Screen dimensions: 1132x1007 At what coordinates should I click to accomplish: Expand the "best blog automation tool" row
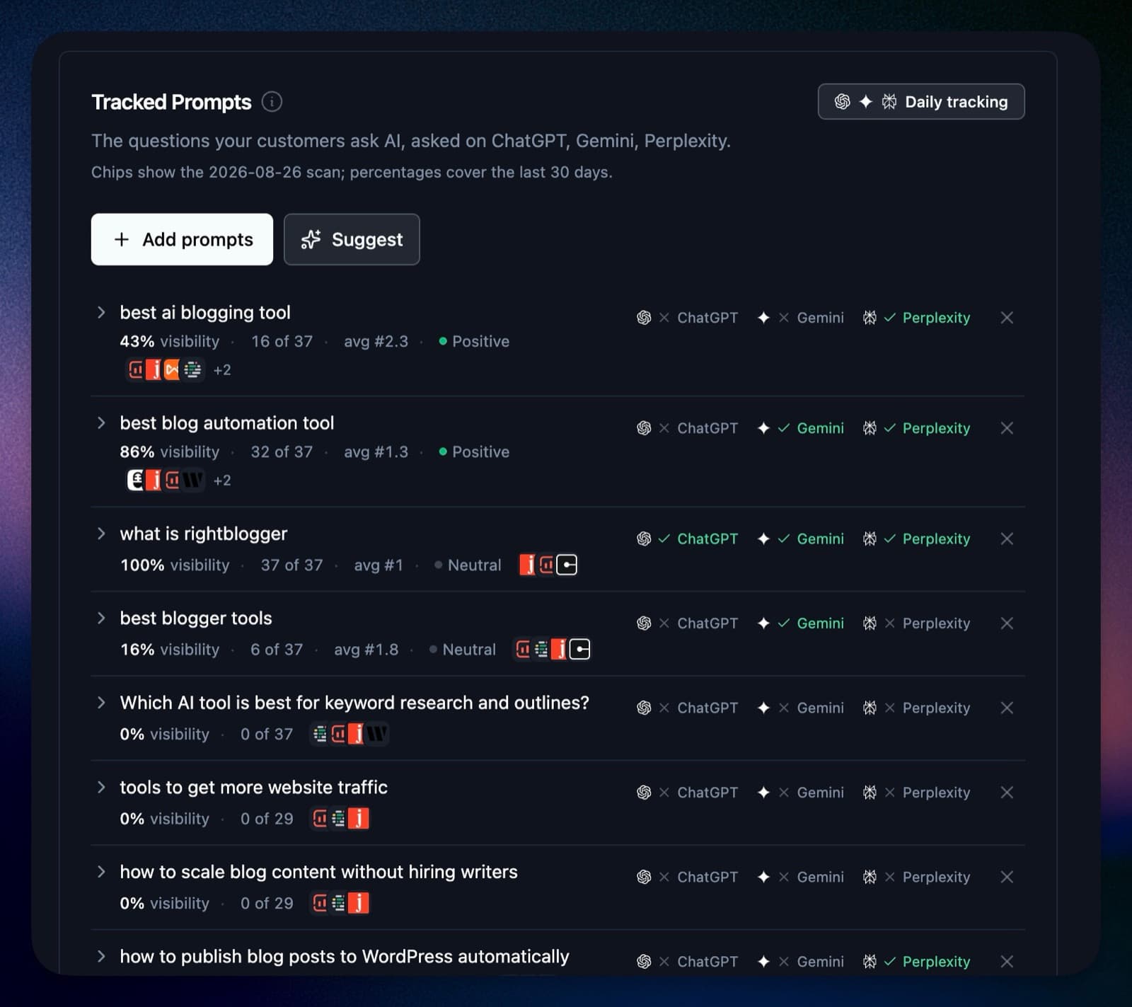pos(101,422)
